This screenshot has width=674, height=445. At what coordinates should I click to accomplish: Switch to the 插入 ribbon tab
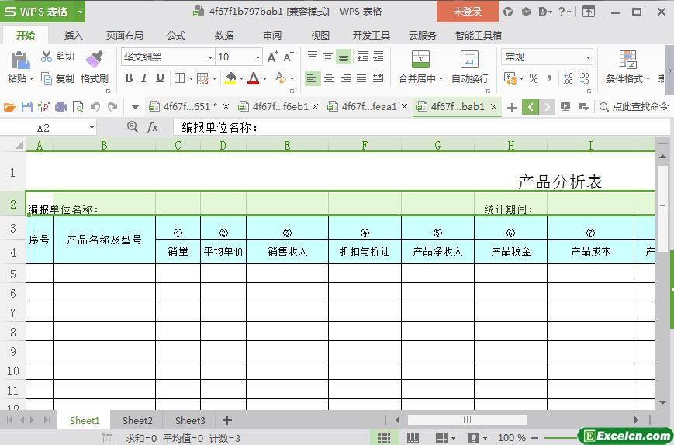73,35
